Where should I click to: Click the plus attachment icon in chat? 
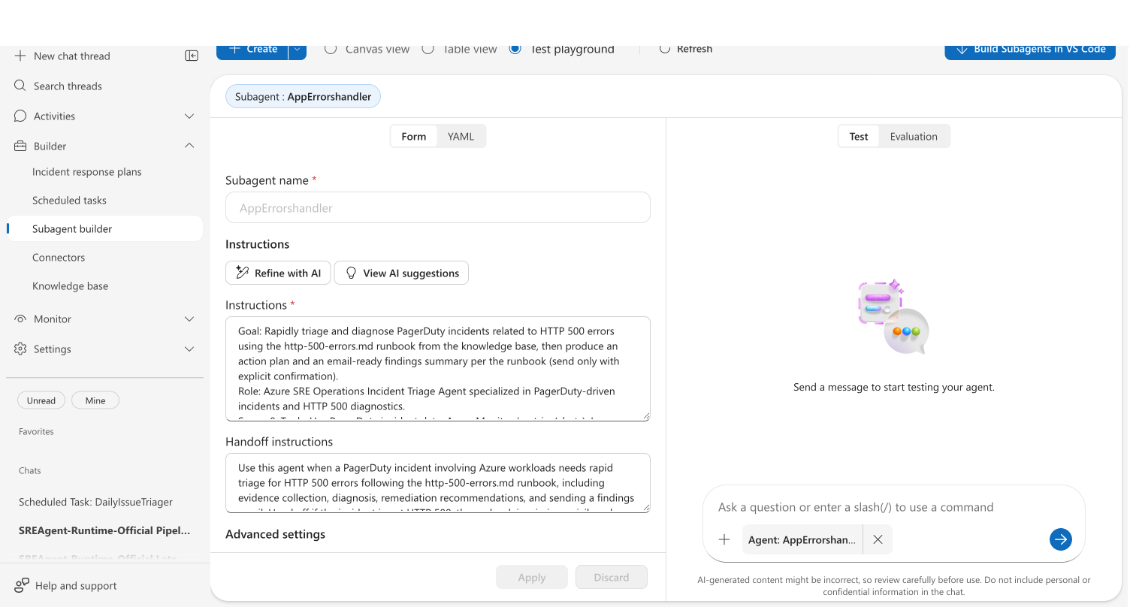[x=724, y=539]
